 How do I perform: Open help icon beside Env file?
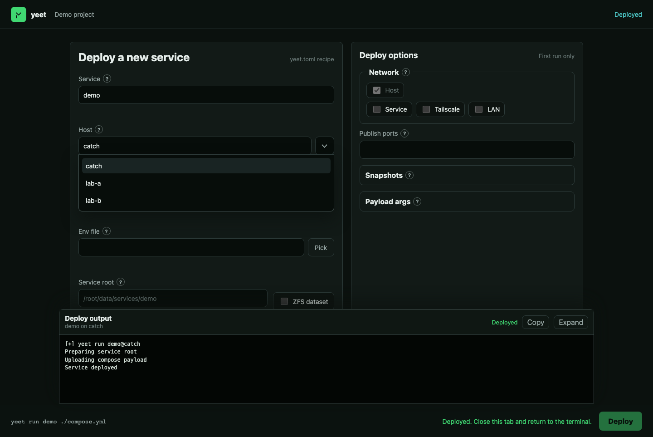107,231
